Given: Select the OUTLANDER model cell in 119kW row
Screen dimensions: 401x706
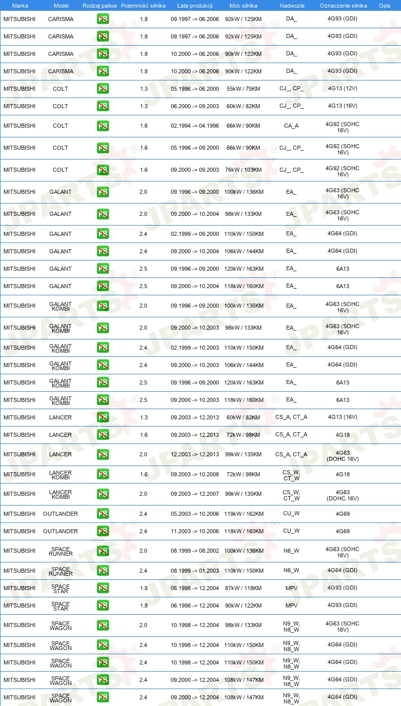Looking at the screenshot, I should [61, 514].
